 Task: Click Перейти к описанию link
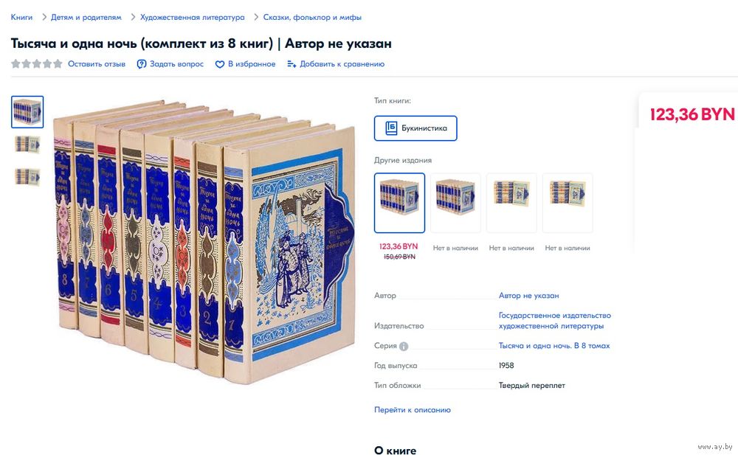[x=413, y=410]
